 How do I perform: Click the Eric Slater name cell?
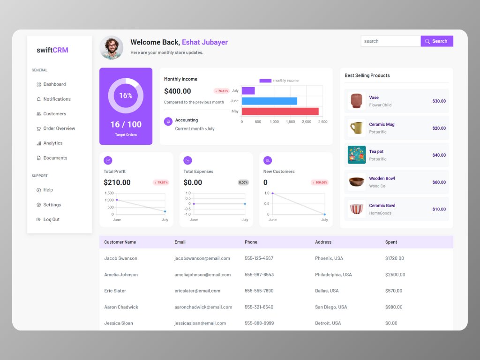pyautogui.click(x=115, y=291)
